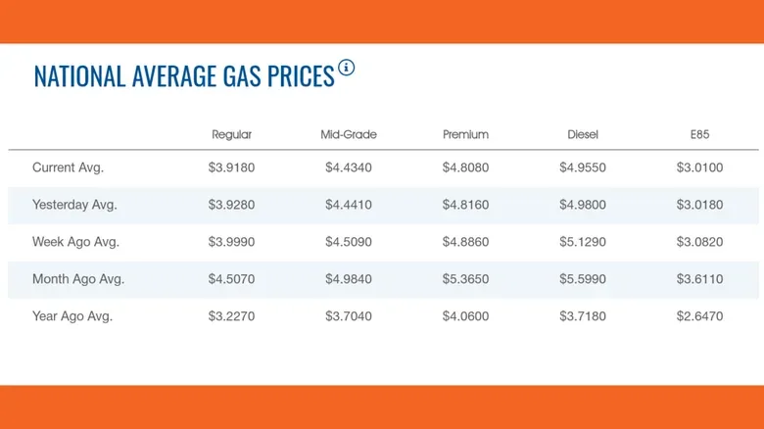Click the info icon beside the title
The height and width of the screenshot is (429, 764).
[347, 68]
